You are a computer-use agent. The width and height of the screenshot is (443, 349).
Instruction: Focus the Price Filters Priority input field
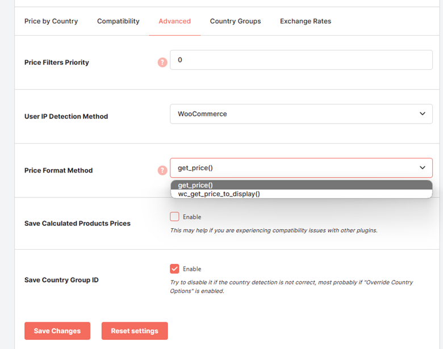coord(301,60)
